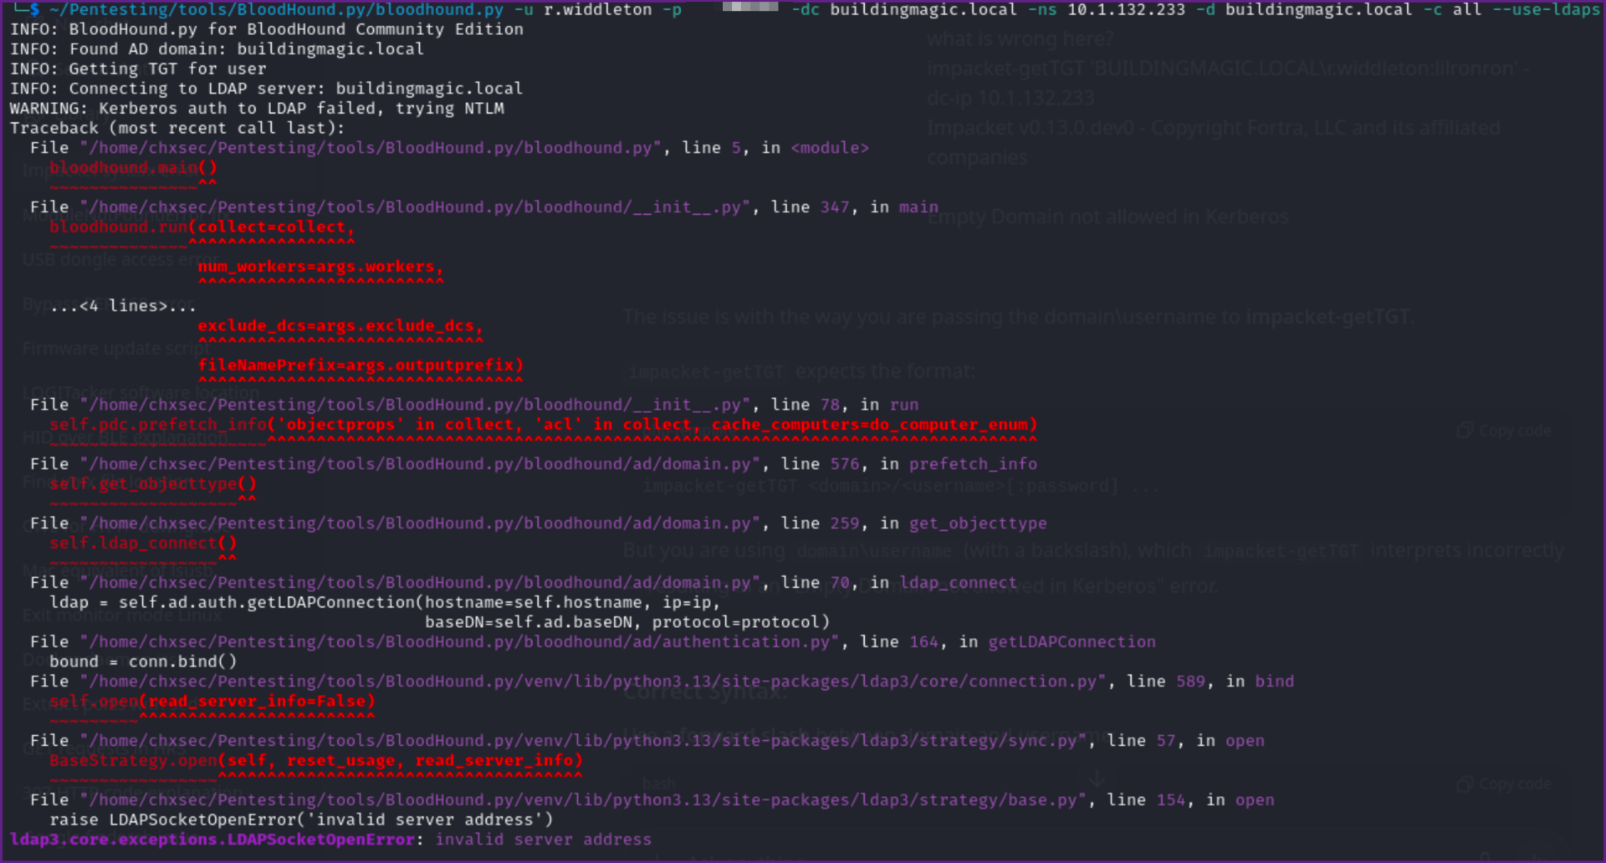This screenshot has height=863, width=1606.
Task: Select the red 'bloodhound.main()' code
Action: pos(133,167)
